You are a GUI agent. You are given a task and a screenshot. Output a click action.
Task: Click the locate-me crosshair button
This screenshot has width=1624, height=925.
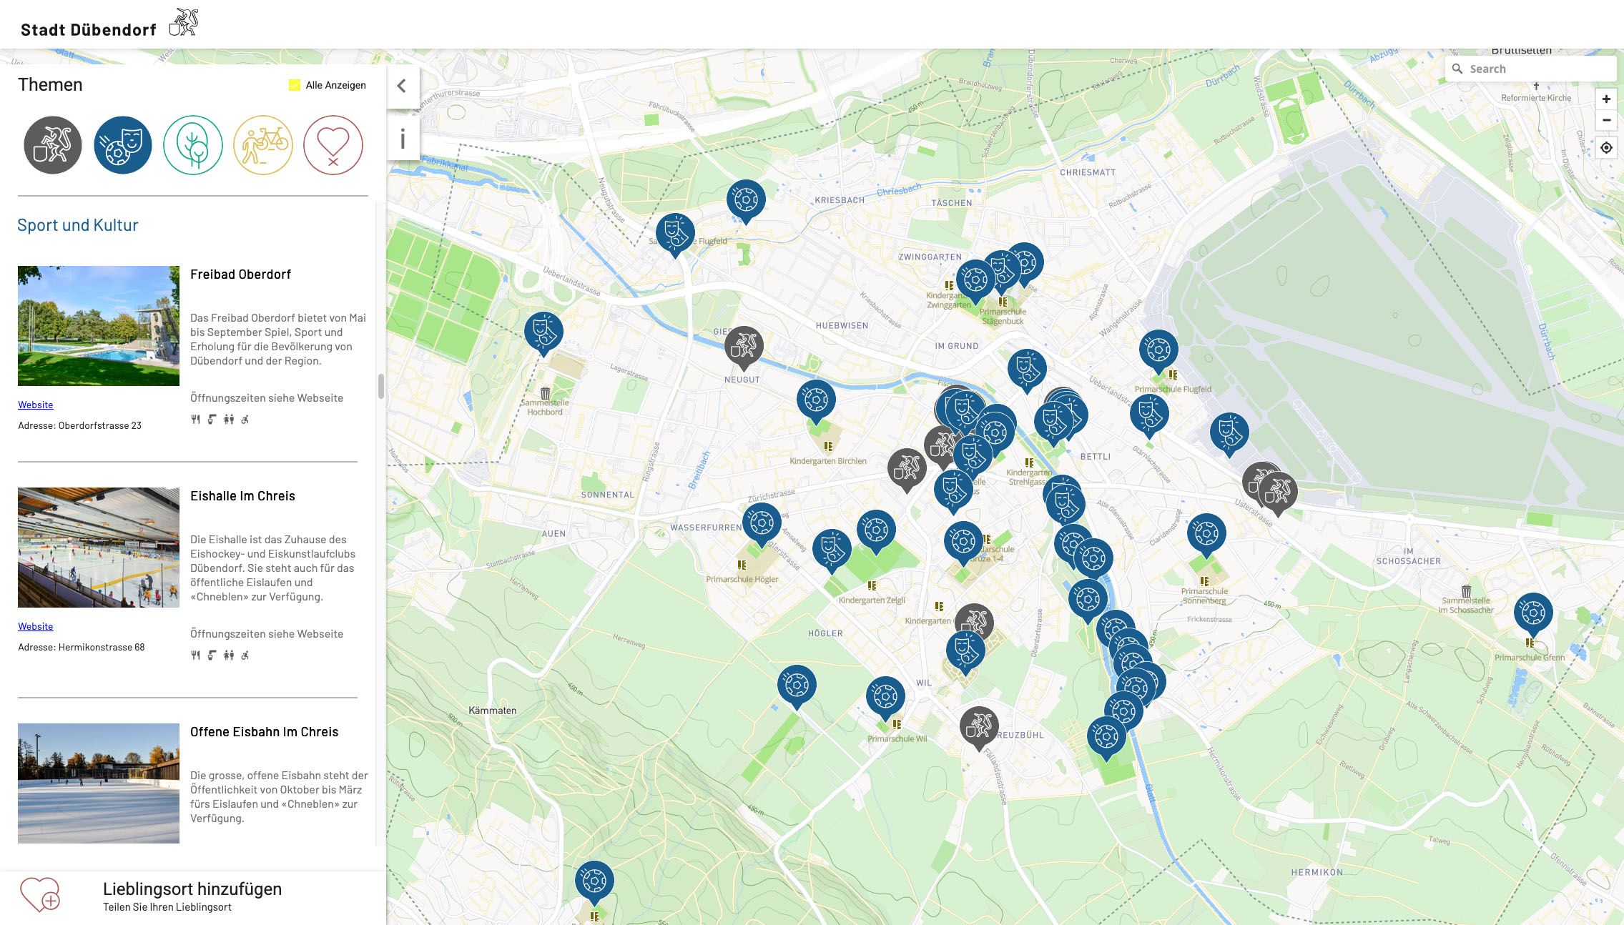click(x=1606, y=147)
